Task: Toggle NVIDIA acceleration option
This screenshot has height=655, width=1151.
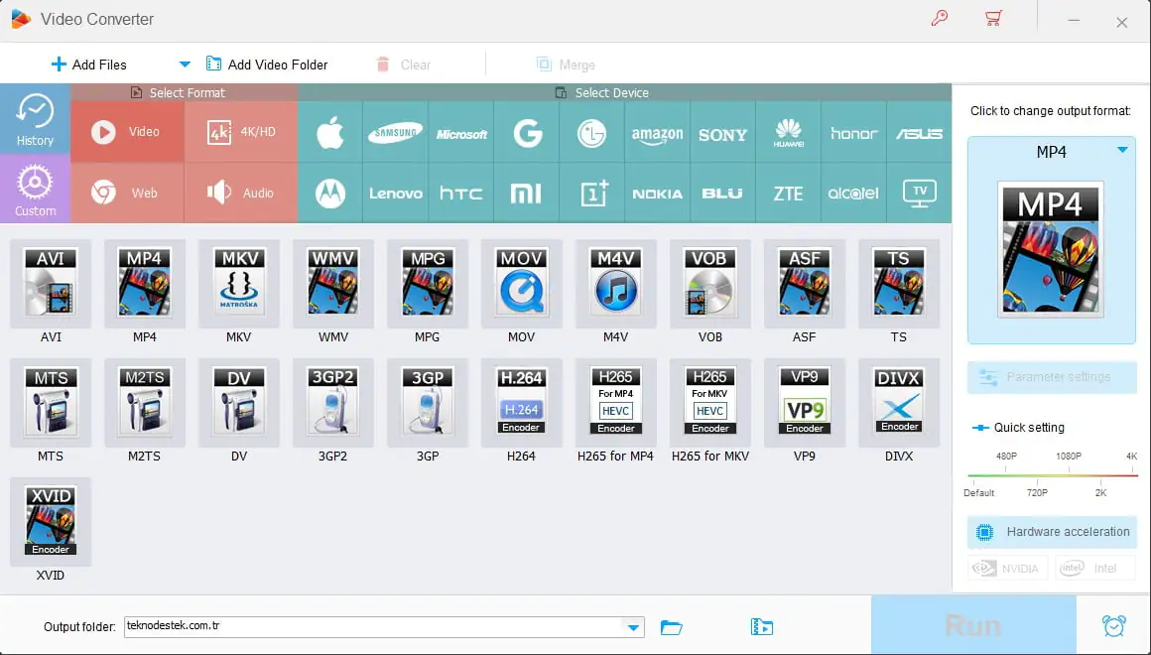Action: pos(1007,569)
